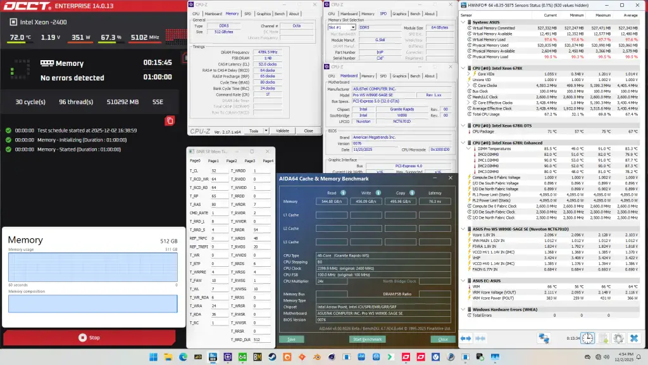Image resolution: width=648 pixels, height=365 pixels.
Task: Create a report using HWiNFO green-plus page icon
Action: [x=603, y=338]
